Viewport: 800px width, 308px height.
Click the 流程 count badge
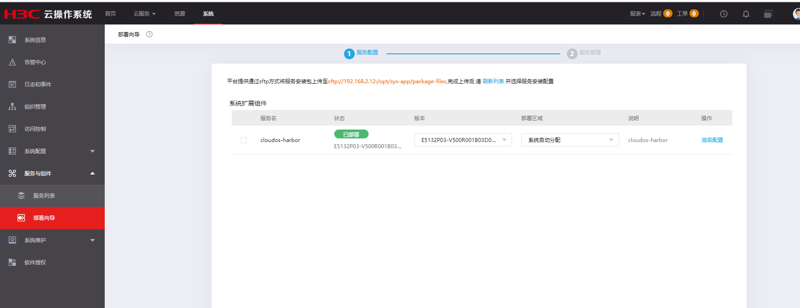pos(668,13)
